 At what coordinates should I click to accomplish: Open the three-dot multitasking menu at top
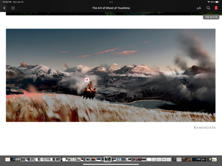click(x=111, y=2)
